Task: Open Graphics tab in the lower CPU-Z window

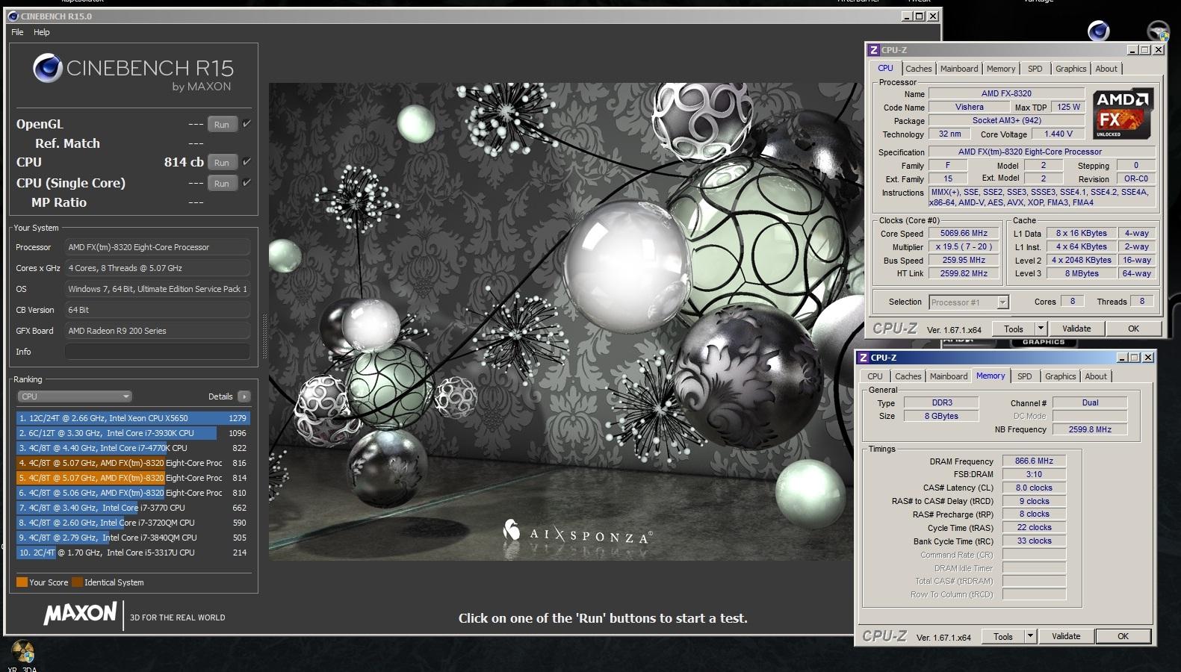Action: point(1060,376)
